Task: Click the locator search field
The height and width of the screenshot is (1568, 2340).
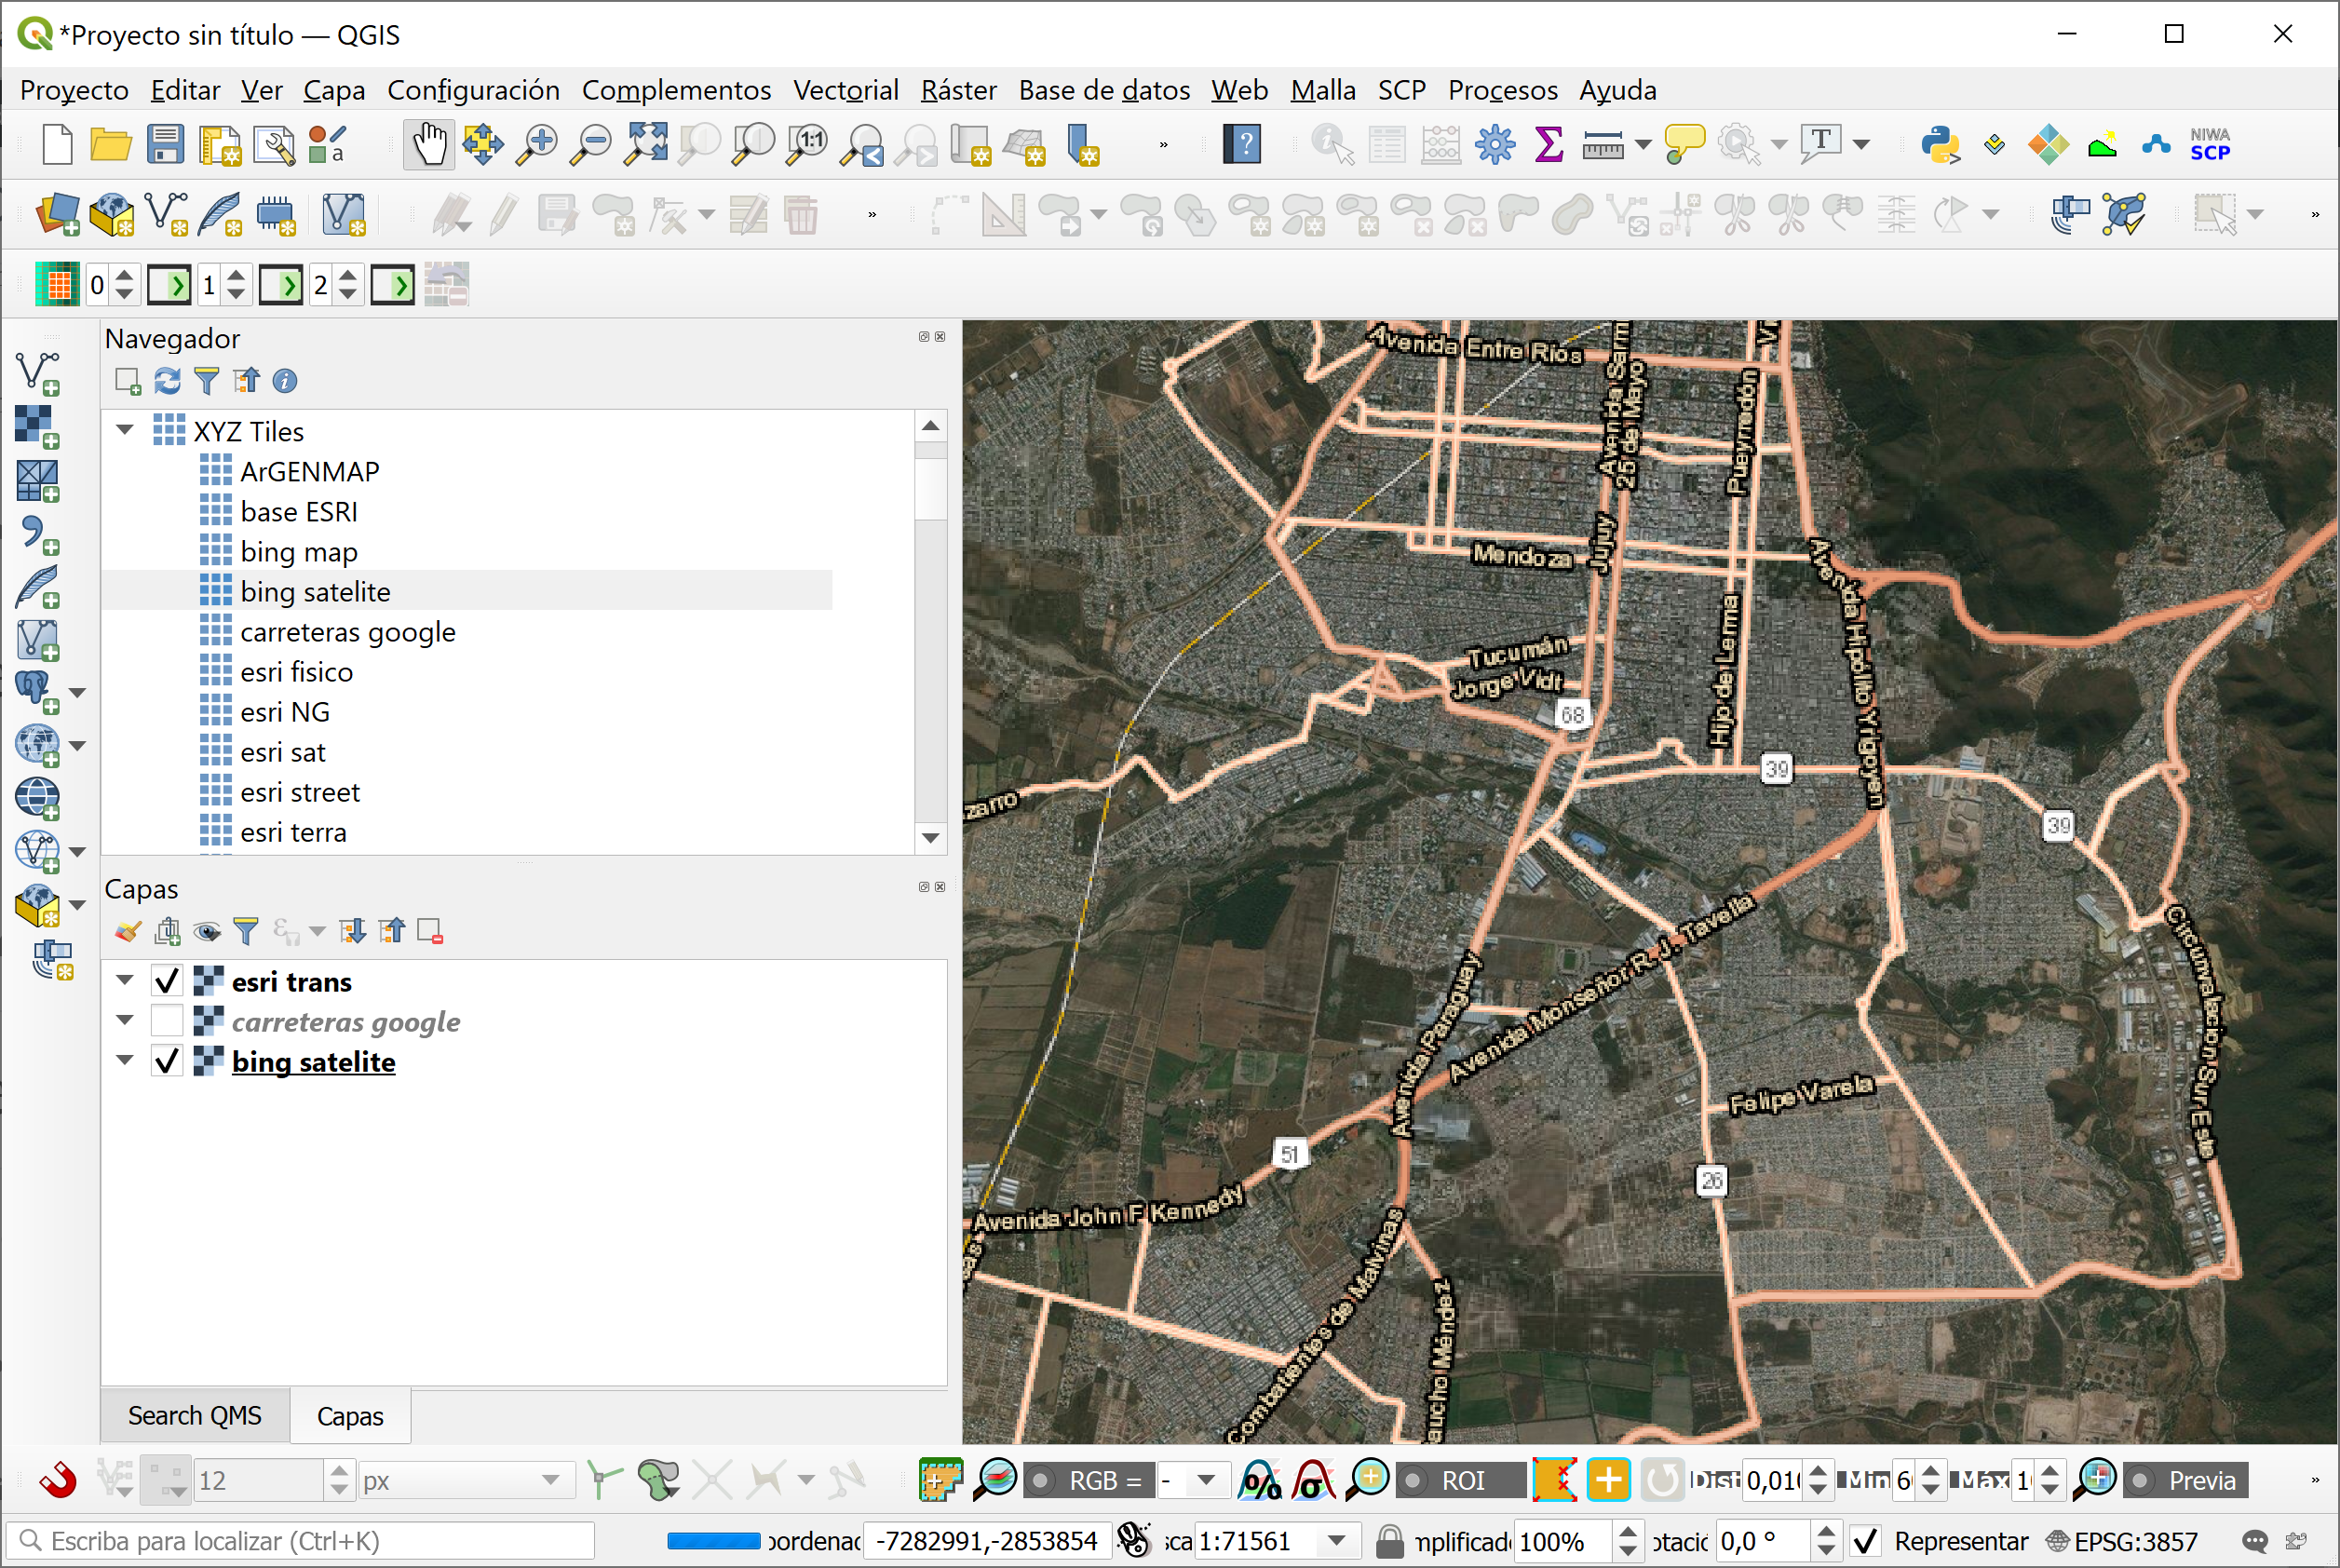Action: click(300, 1541)
